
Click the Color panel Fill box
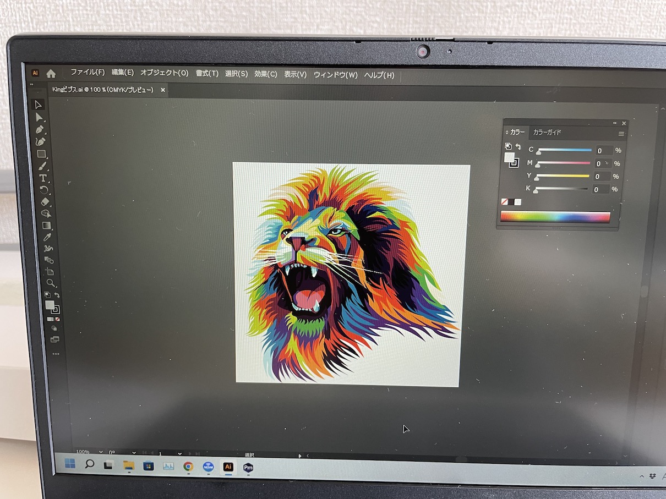click(509, 157)
